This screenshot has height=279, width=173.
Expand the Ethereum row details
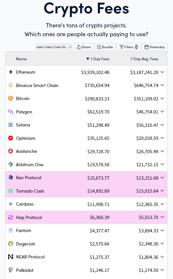162,72
